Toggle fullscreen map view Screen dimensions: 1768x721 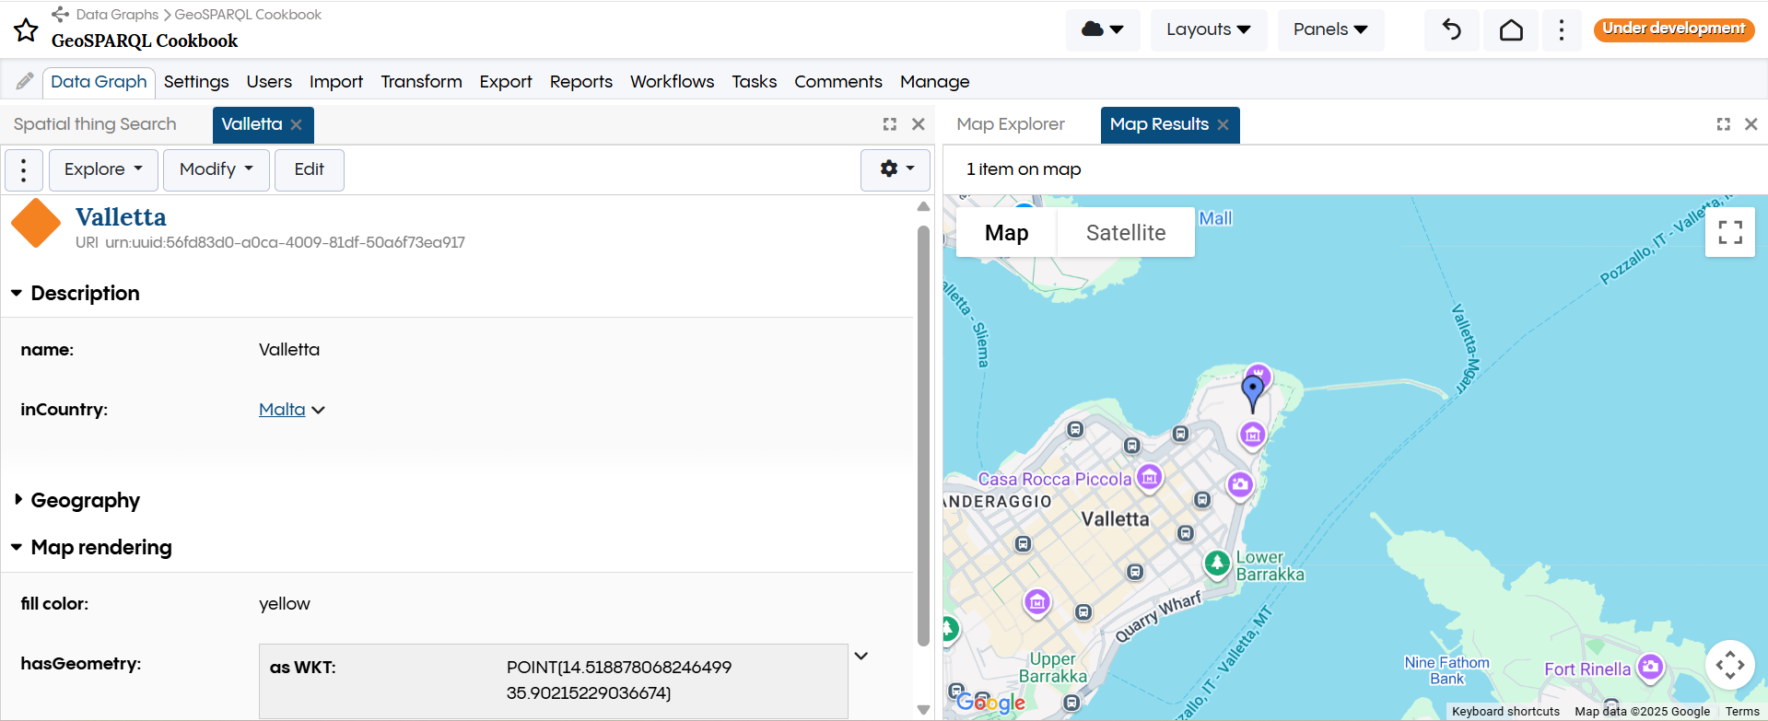pyautogui.click(x=1729, y=232)
